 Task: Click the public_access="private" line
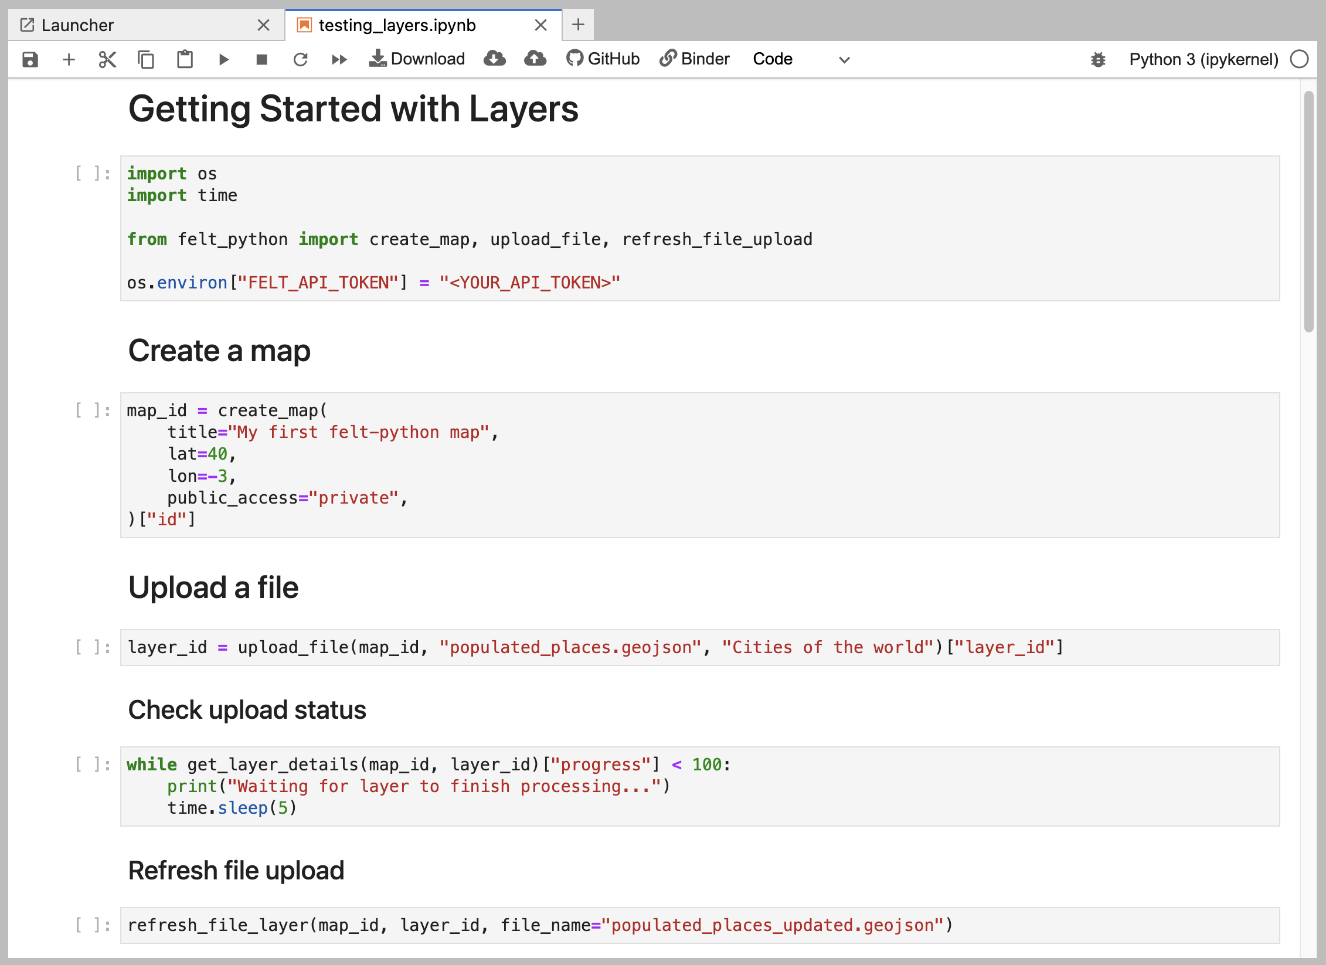[287, 498]
